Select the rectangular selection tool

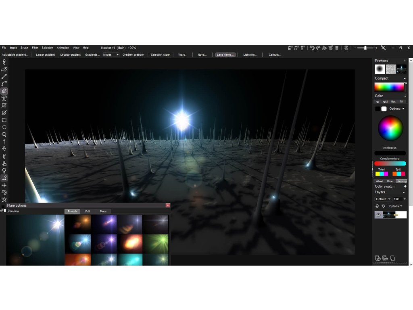click(x=4, y=120)
